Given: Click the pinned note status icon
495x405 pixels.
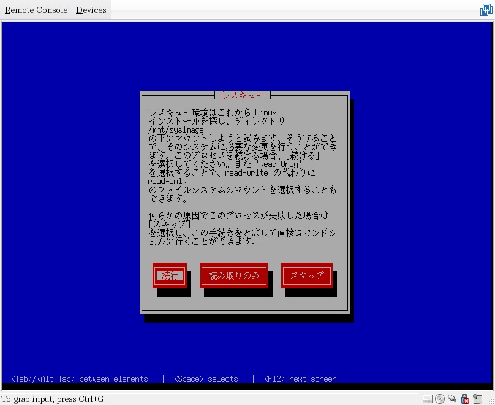Looking at the screenshot, I should tap(477, 399).
